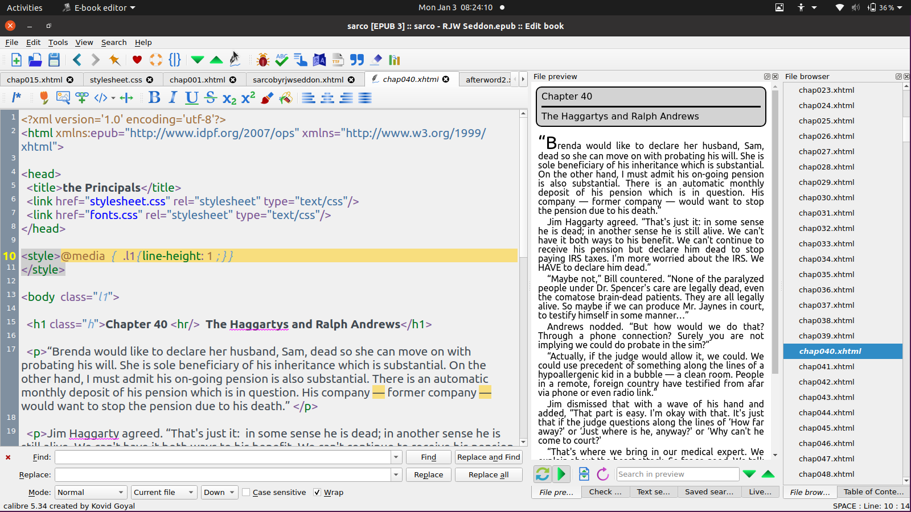
Task: Click the superscript x² icon
Action: pos(248,98)
